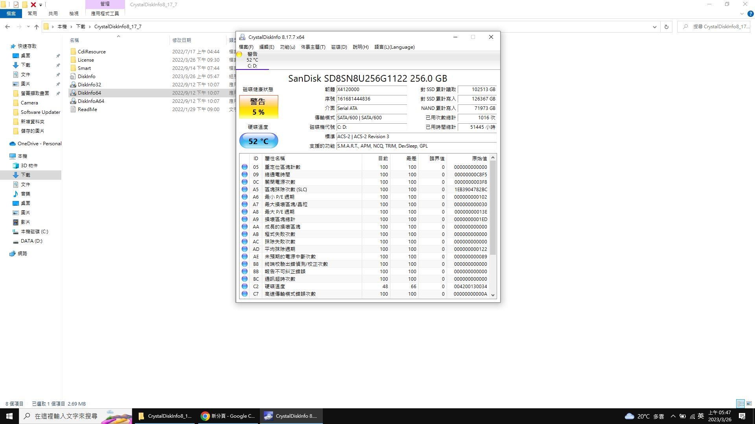Expand the address bar history dropdown
The image size is (755, 424).
coord(654,27)
